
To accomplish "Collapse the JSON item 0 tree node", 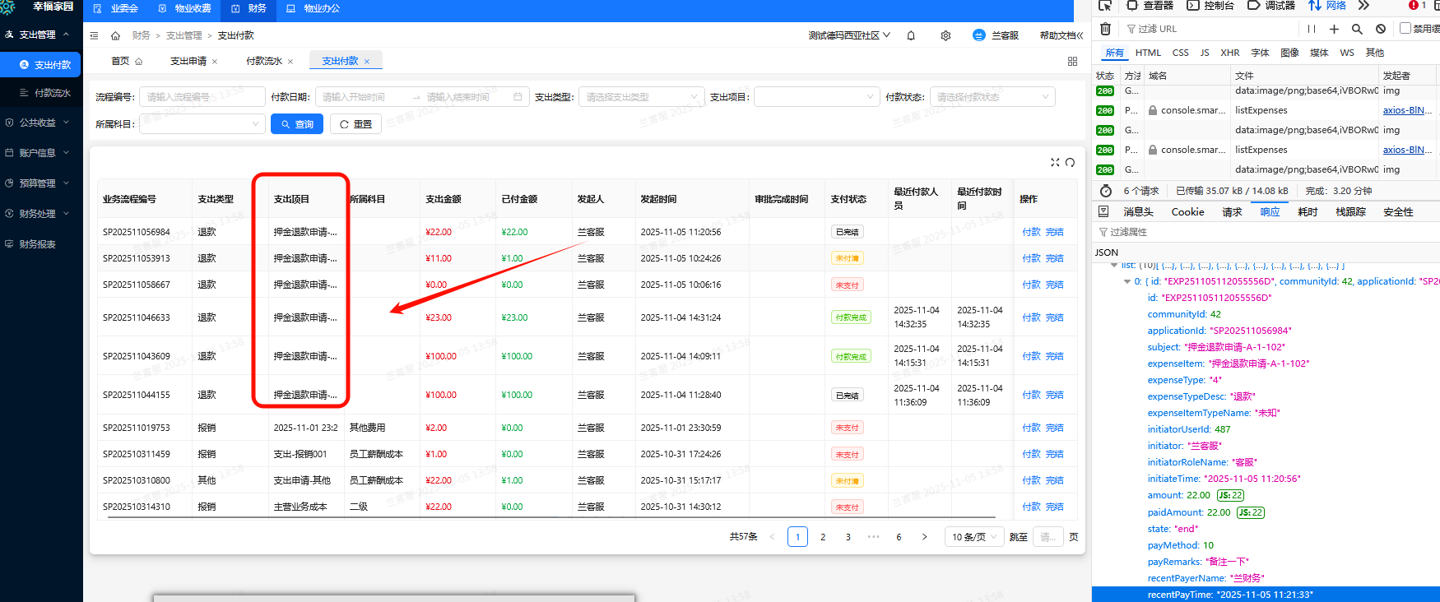I will 1127,281.
